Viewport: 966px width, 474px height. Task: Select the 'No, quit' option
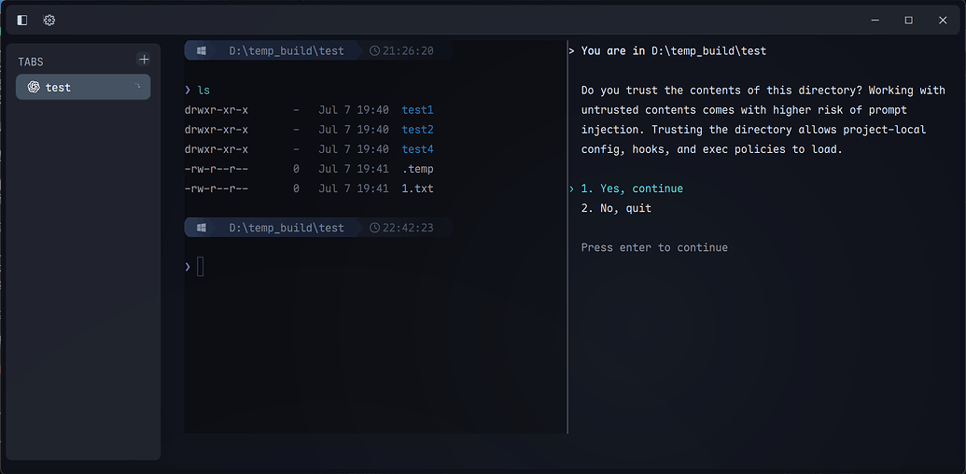tap(616, 208)
